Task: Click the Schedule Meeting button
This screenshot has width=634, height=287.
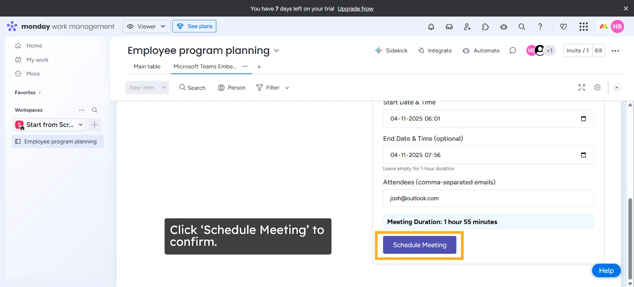Action: (420, 245)
